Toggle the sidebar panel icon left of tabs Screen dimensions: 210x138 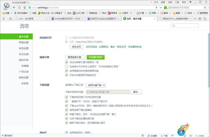pos(4,19)
